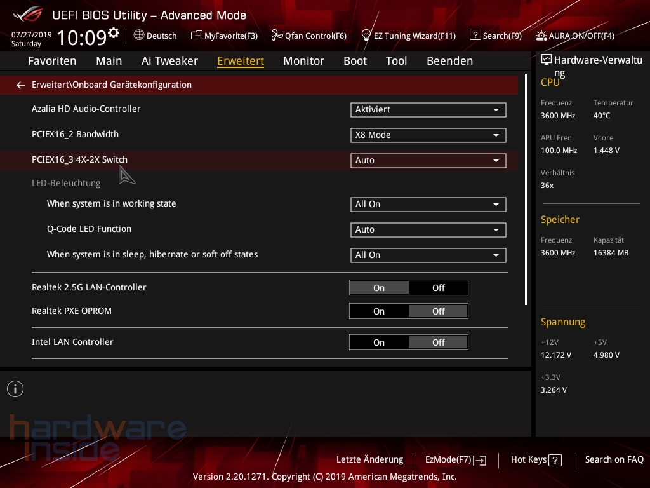This screenshot has width=650, height=488.
Task: Click the ROG logo icon
Action: (x=27, y=15)
